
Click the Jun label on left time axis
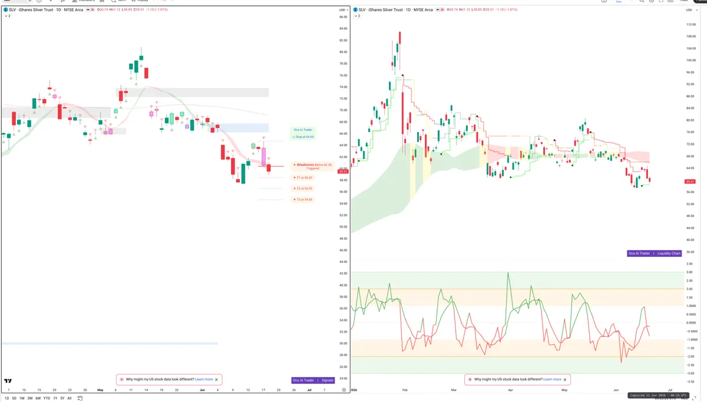202,390
